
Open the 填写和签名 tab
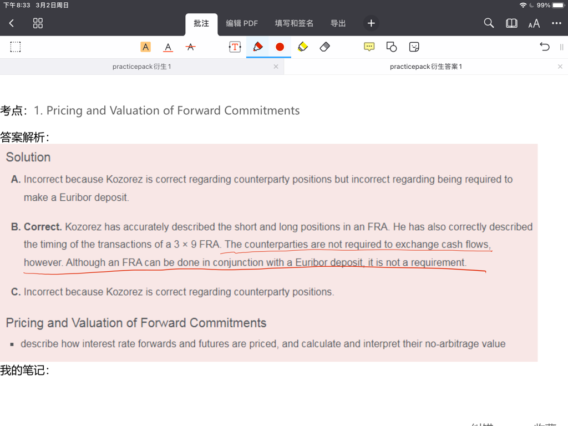pos(294,23)
